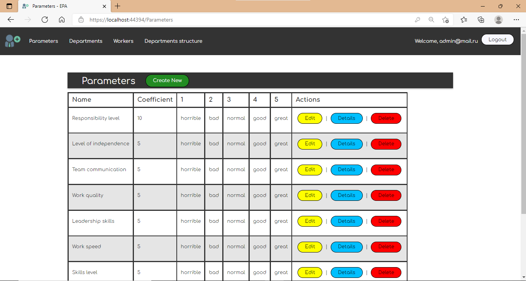The image size is (526, 281).
Task: Open the Collections panel
Action: (481, 20)
